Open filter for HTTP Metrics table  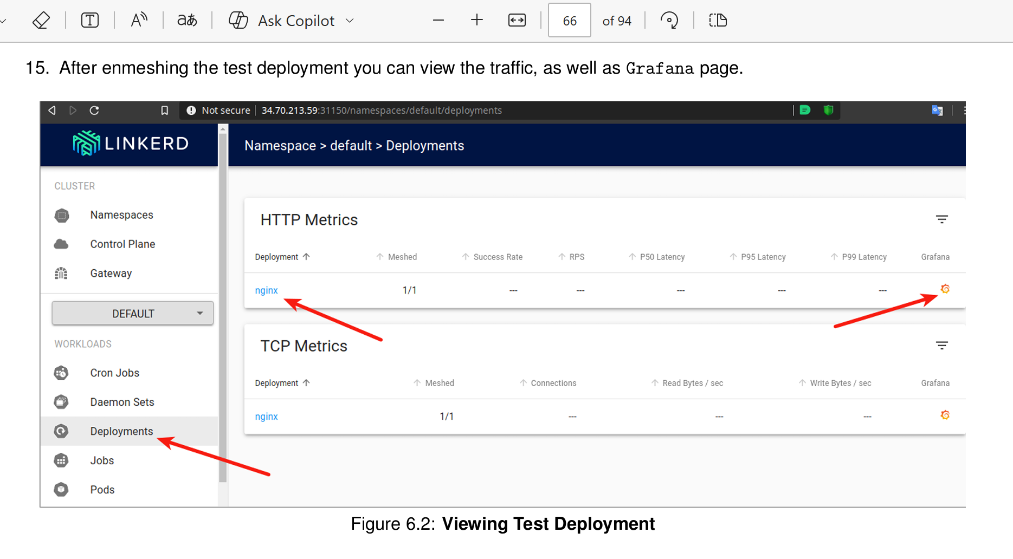pos(942,219)
